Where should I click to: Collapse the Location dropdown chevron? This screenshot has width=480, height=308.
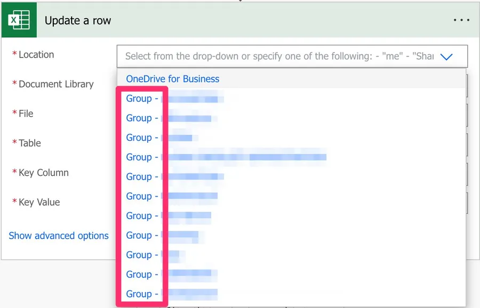point(446,56)
